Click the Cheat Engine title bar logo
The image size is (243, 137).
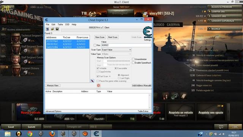tap(46, 20)
